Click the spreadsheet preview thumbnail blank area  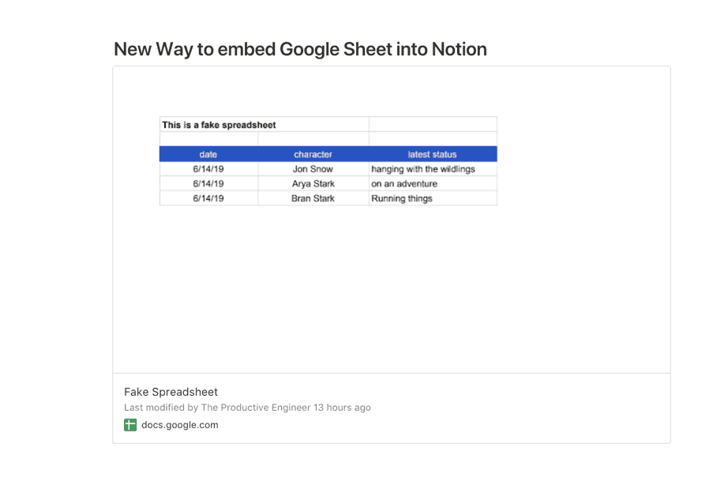[392, 288]
